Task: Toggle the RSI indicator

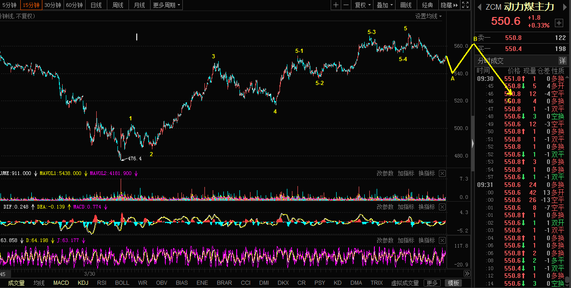Action: [x=102, y=283]
